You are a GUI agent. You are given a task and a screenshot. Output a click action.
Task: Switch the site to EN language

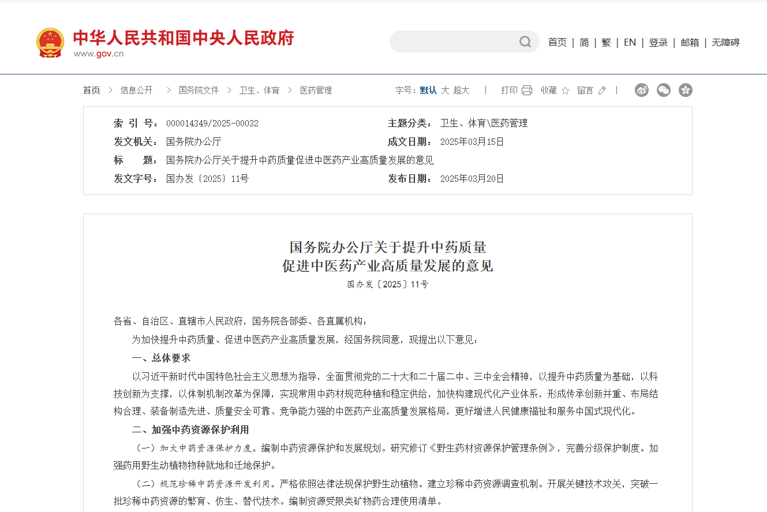pyautogui.click(x=629, y=42)
